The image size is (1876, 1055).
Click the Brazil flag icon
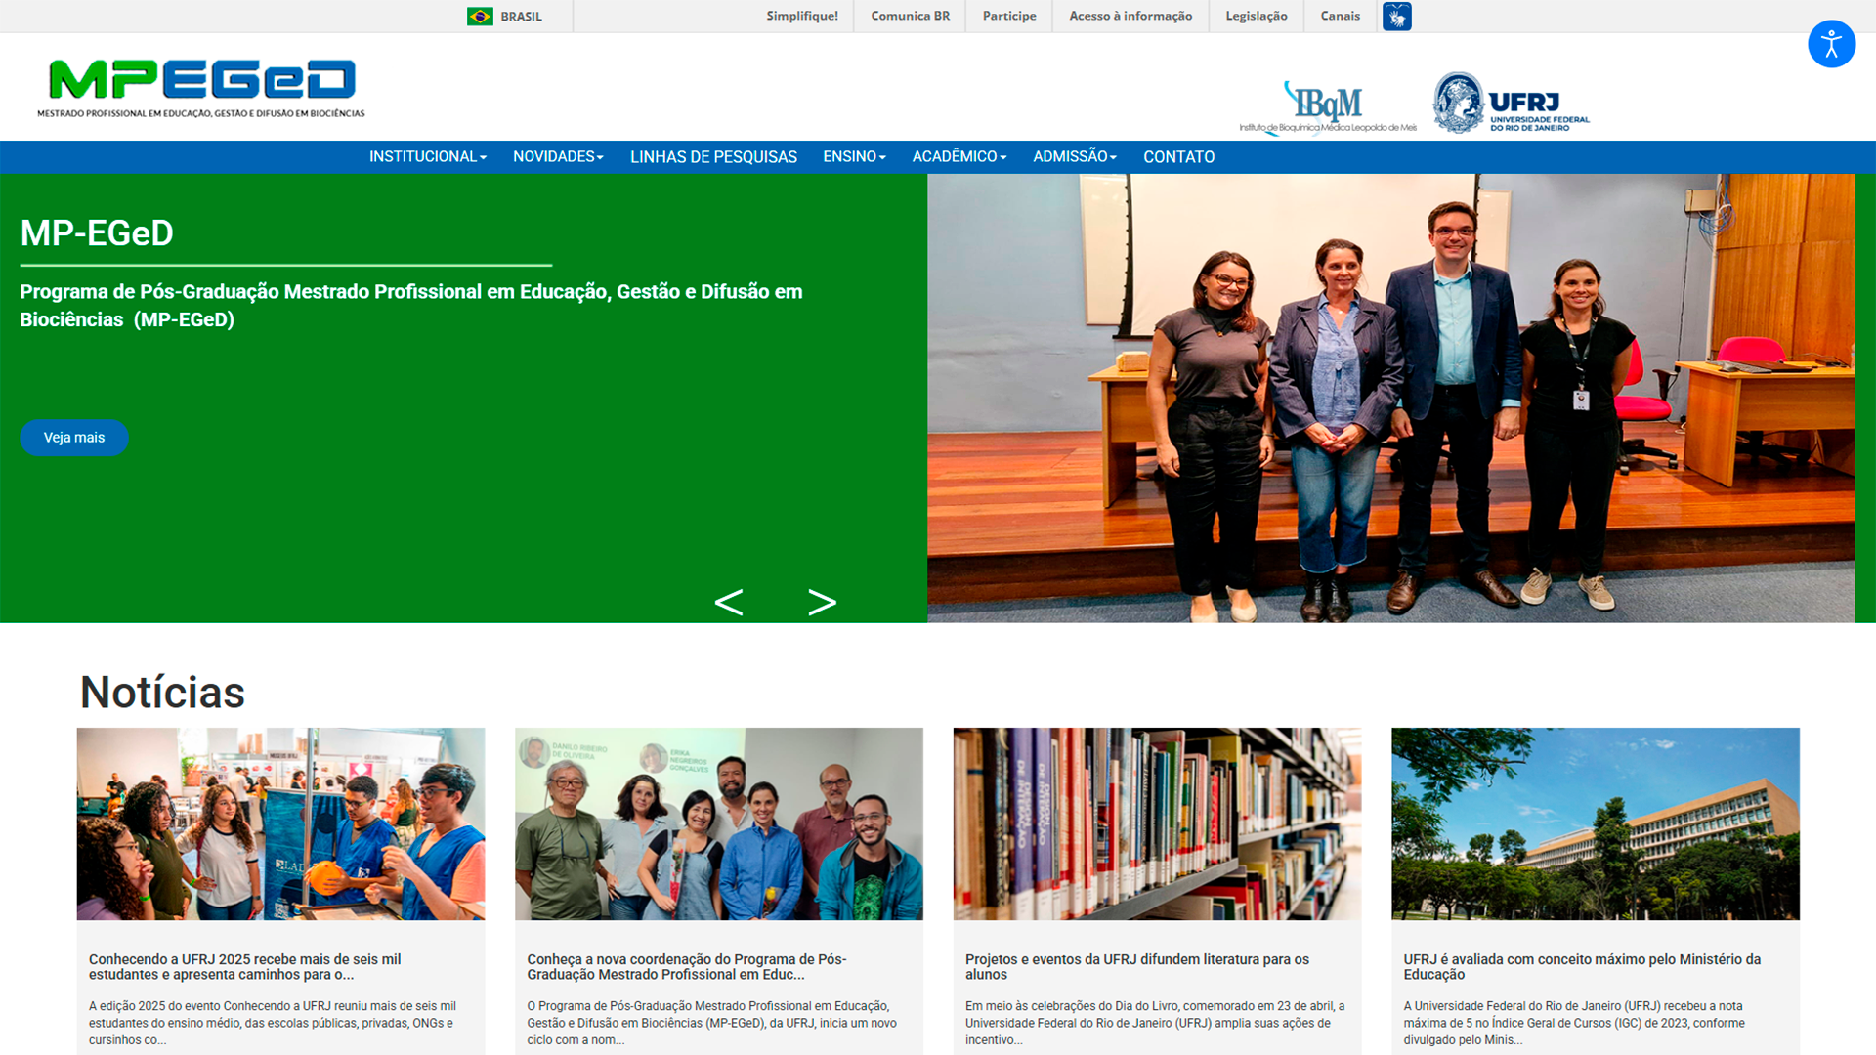(480, 17)
